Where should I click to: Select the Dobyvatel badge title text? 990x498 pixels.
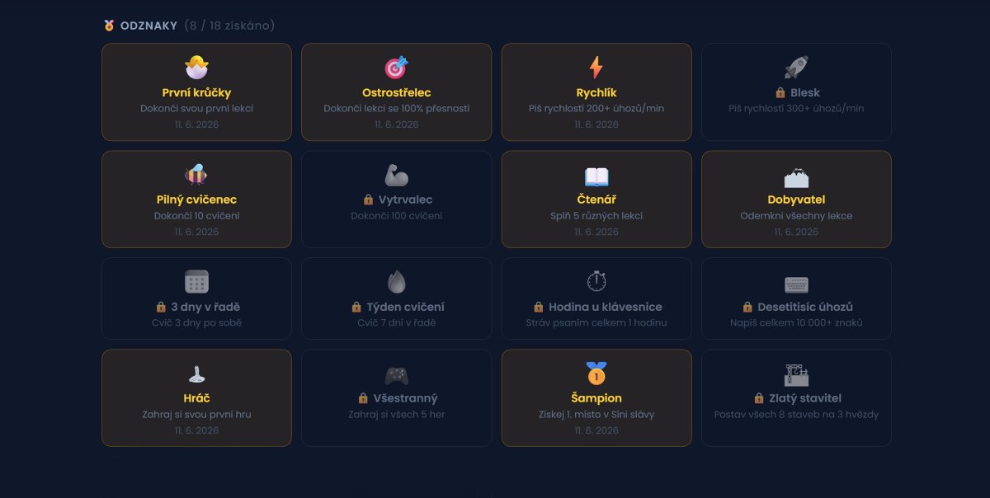click(796, 200)
